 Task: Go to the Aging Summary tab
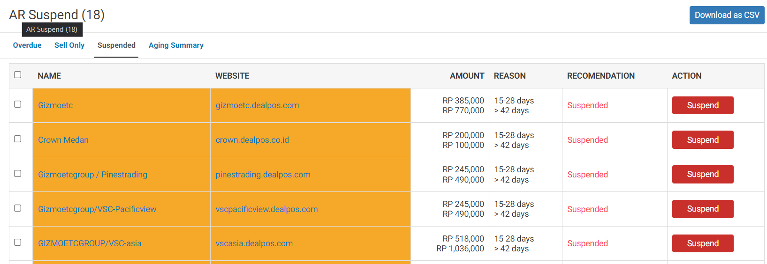(x=176, y=45)
